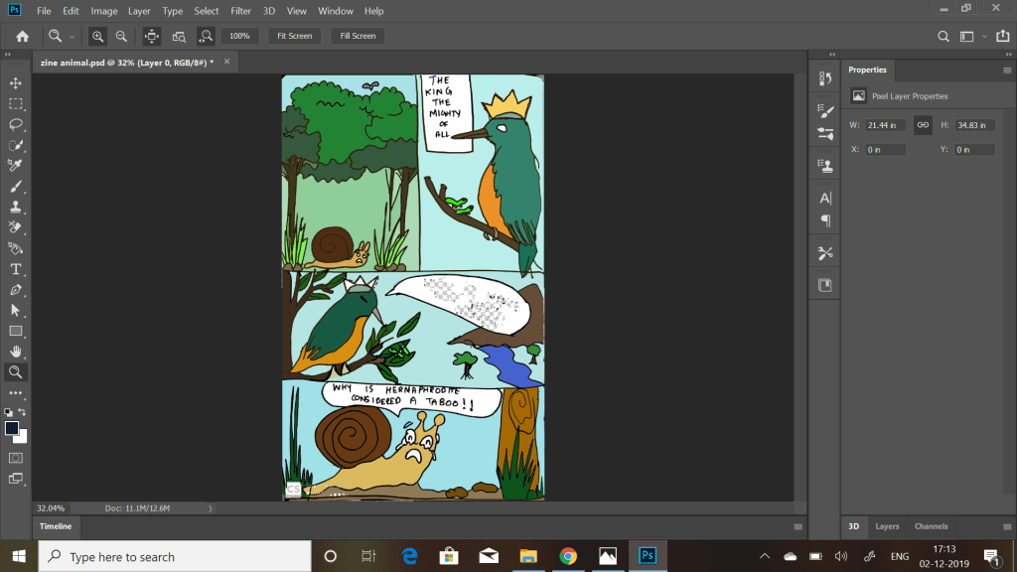Select the Brush tool
1017x572 pixels.
[16, 187]
